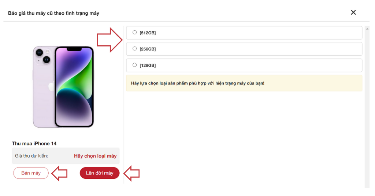Screen dimensions: 375x196
Task: Click the vertical scrollbar track
Action: coord(367,110)
